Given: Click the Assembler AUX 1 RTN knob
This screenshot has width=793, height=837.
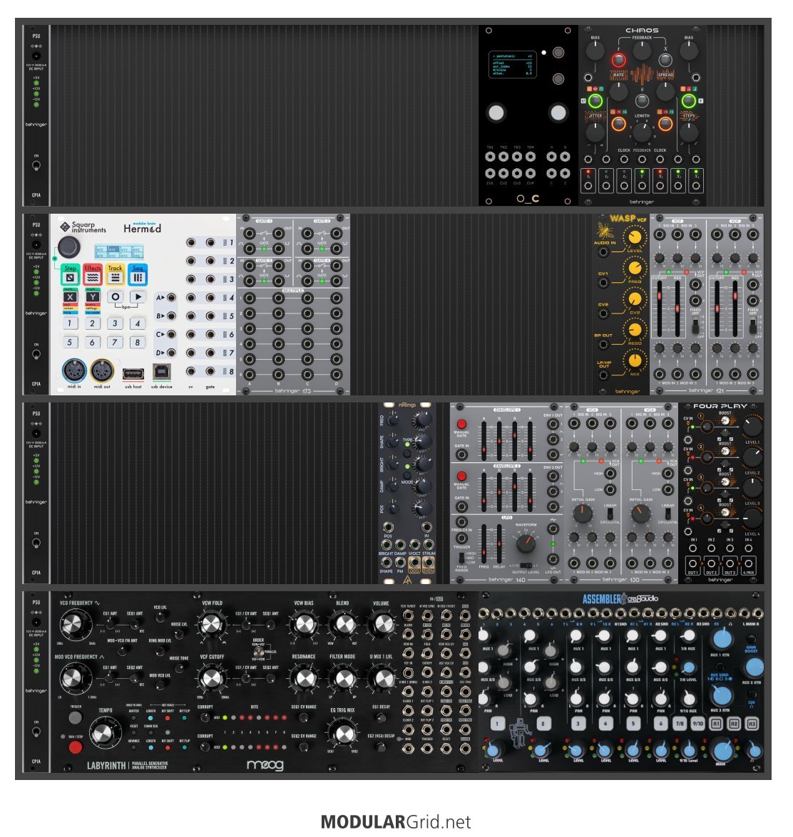Looking at the screenshot, I should point(722,638).
